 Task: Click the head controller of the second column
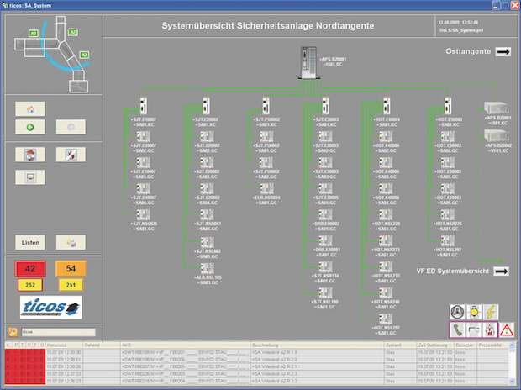pyautogui.click(x=207, y=105)
